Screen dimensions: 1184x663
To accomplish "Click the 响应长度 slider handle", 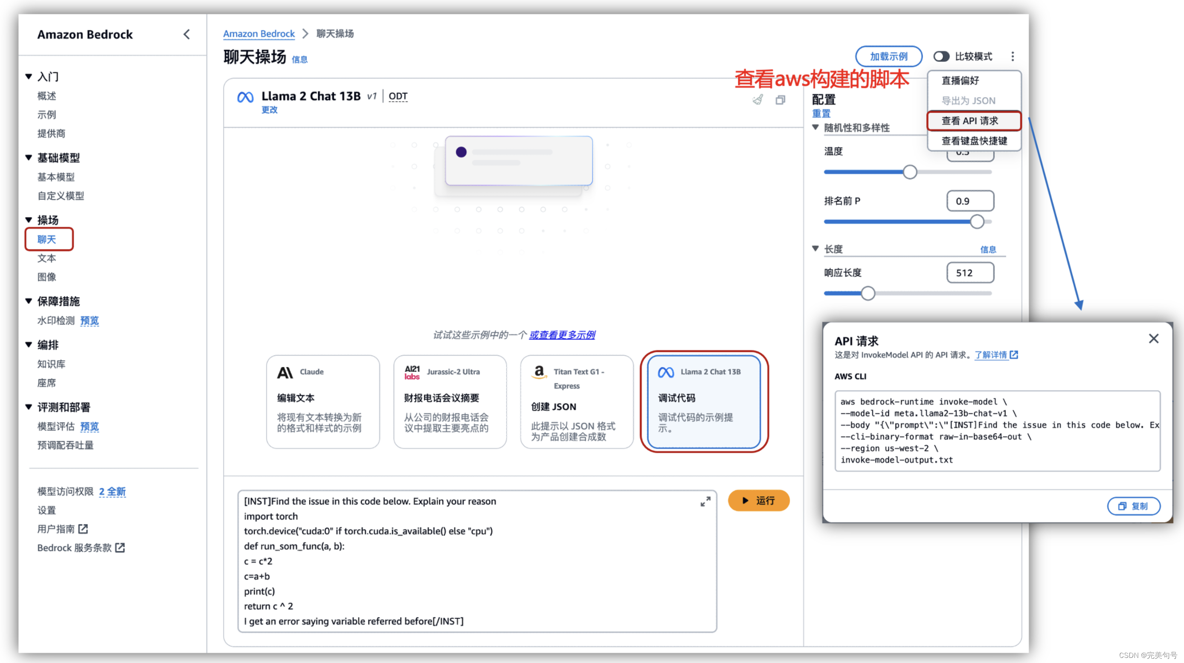I will point(868,294).
